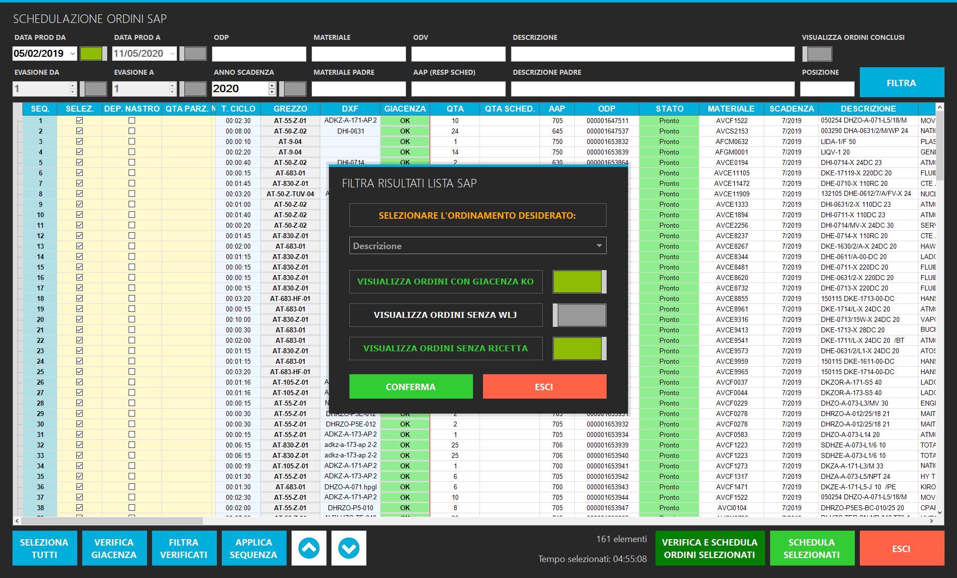Uncheck SELEZ. checkbox in row 20
957x578 pixels.
[x=79, y=319]
